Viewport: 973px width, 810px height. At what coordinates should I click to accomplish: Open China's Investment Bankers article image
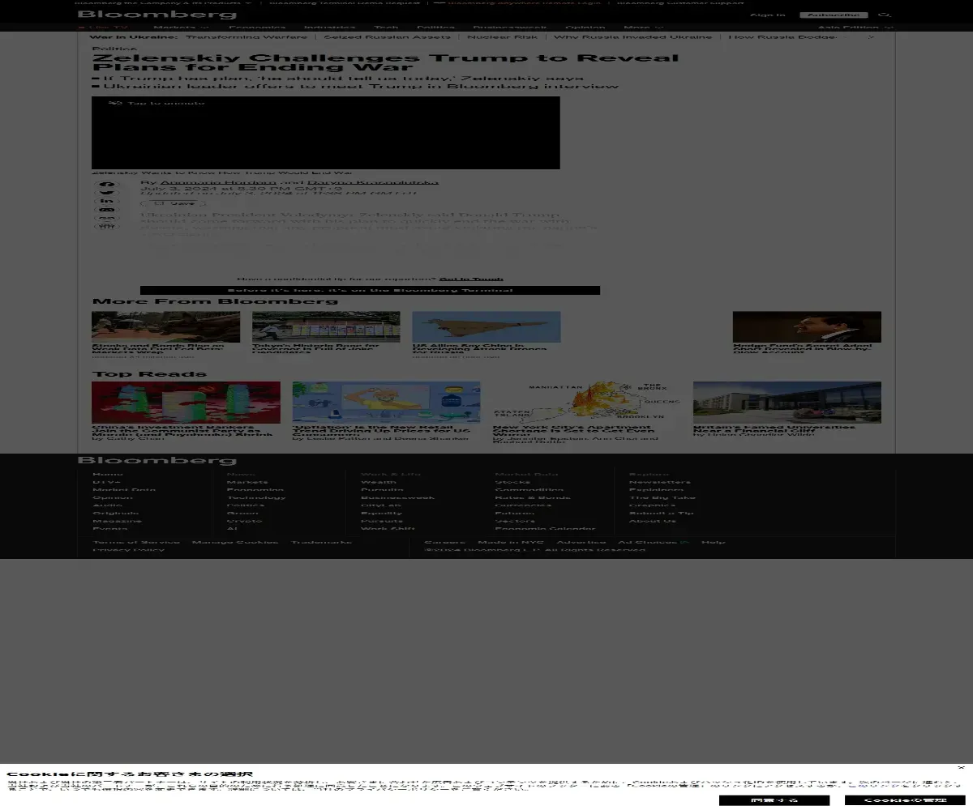pyautogui.click(x=186, y=403)
